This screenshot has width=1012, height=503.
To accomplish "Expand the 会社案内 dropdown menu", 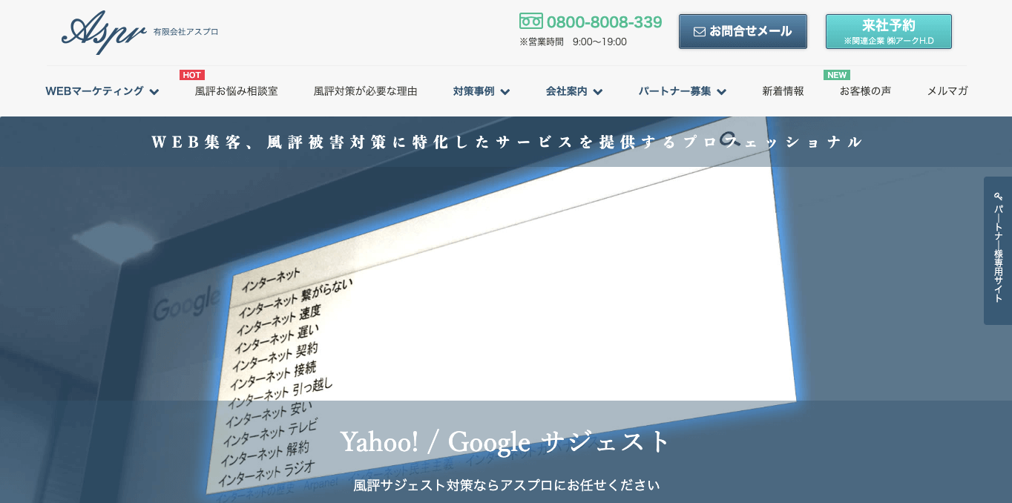I will 574,91.
